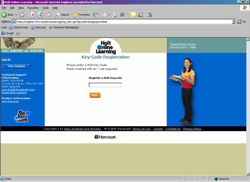Click the Holt Keycode input field
Viewport: 250px width, 182px height.
click(x=105, y=85)
